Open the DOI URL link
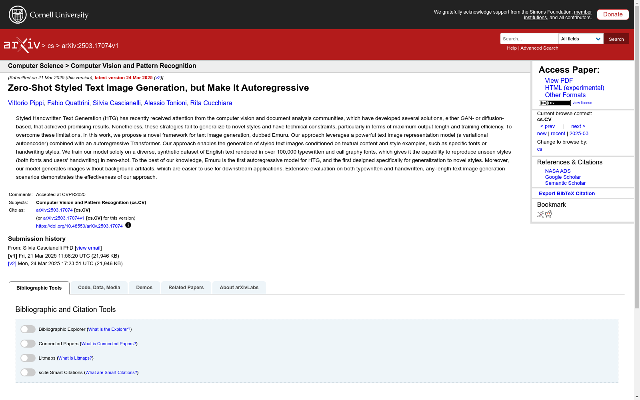 point(79,226)
